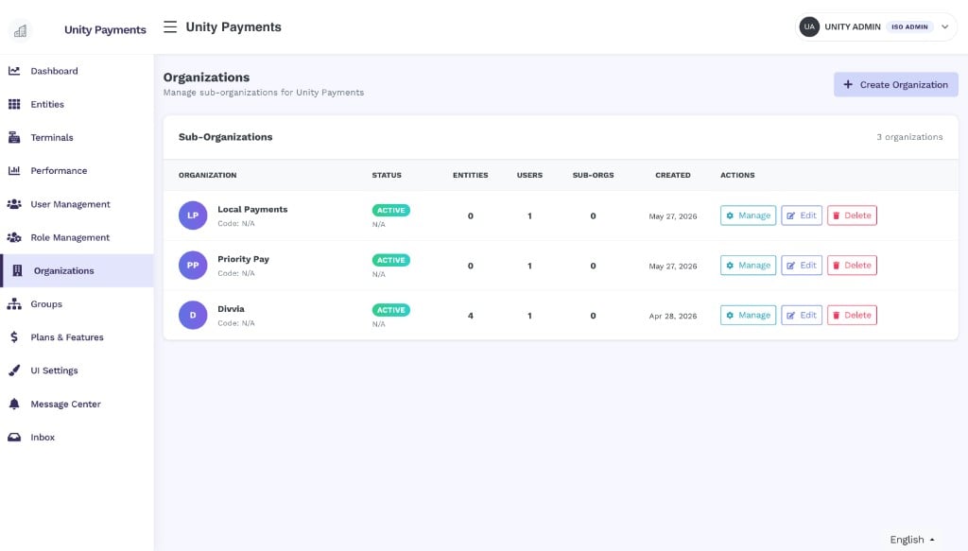The width and height of the screenshot is (968, 551).
Task: Click the ORGANIZATION column header
Action: pyautogui.click(x=207, y=175)
